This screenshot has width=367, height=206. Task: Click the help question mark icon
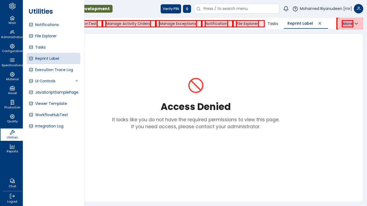click(295, 9)
